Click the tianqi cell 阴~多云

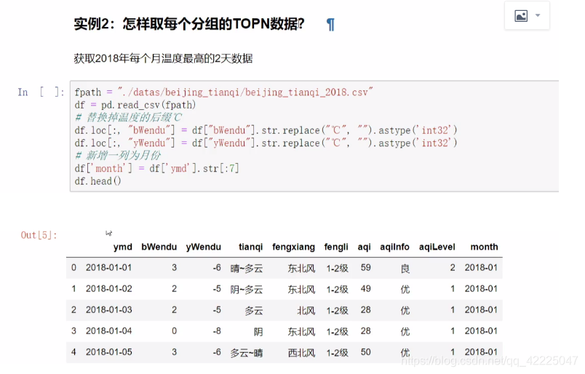coord(246,290)
